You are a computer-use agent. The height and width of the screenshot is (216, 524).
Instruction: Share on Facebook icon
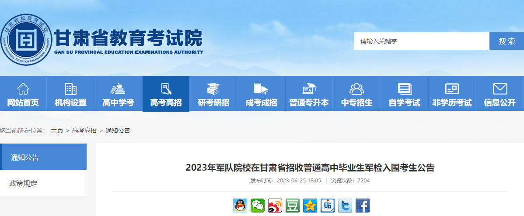coord(362,206)
